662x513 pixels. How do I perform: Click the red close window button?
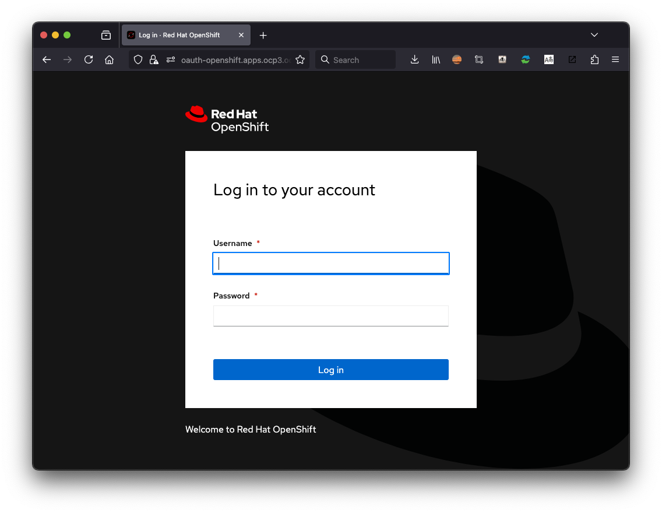[44, 35]
